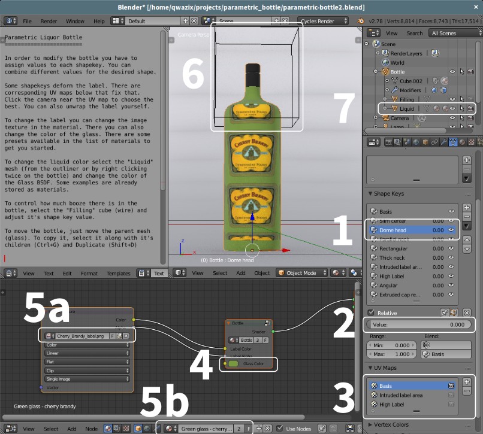
Task: Open the Object Constraints properties tab
Action: [435, 142]
